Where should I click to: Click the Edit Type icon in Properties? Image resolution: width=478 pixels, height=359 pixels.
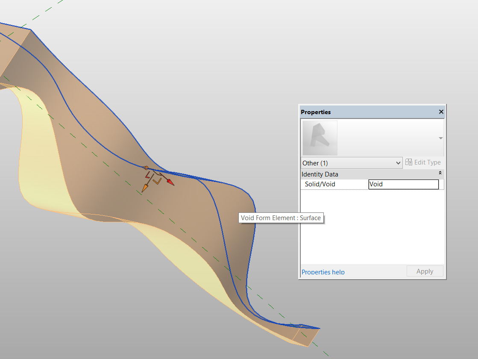tap(408, 162)
